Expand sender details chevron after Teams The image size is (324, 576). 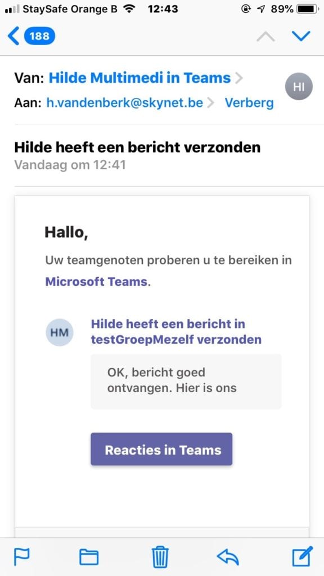[238, 78]
